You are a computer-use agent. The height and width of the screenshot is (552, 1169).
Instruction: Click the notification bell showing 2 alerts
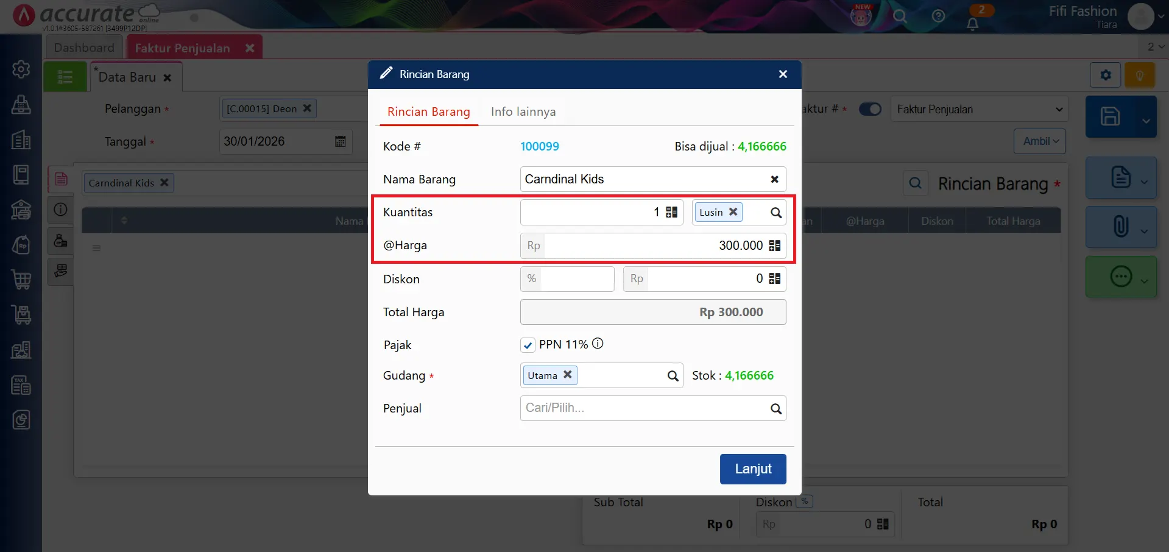tap(973, 23)
